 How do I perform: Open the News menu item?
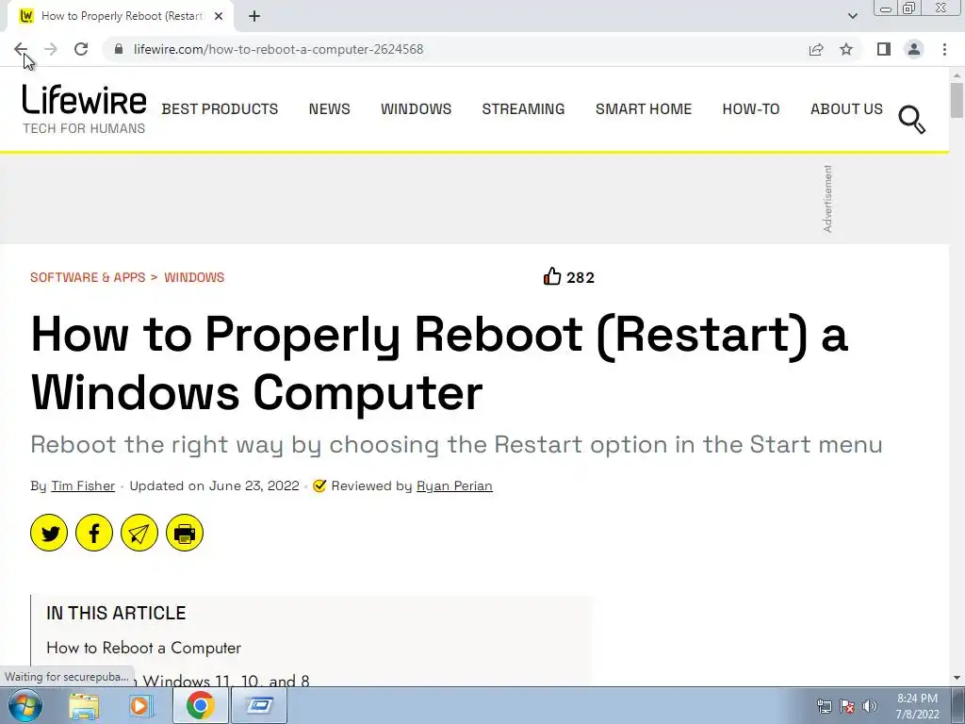click(x=329, y=109)
